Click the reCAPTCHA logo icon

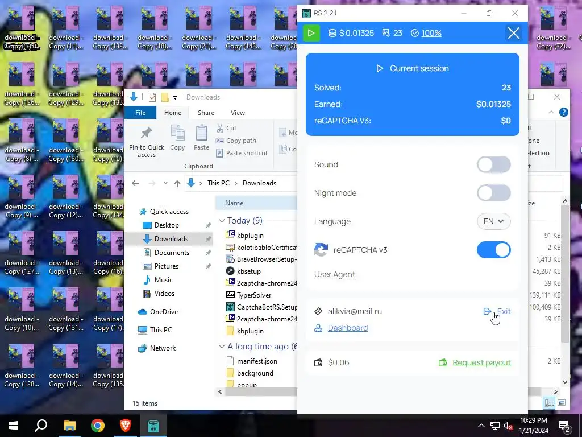coord(321,250)
